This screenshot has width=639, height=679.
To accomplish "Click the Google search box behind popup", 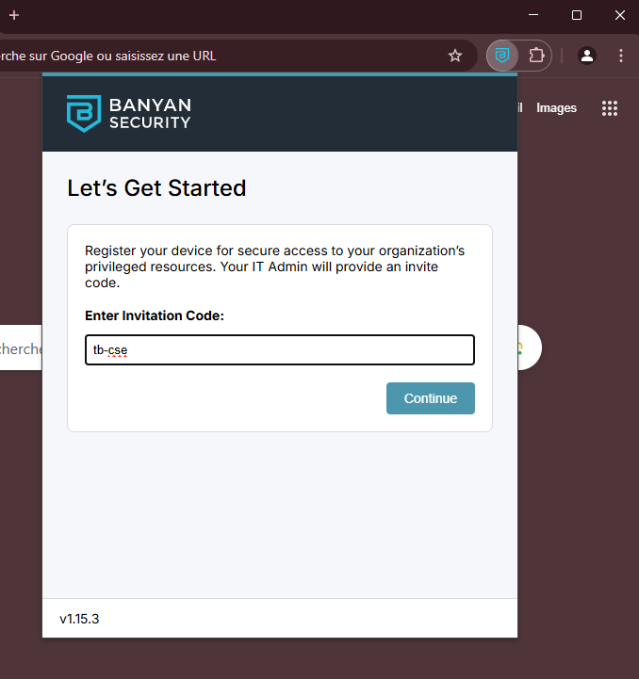I will pyautogui.click(x=21, y=349).
